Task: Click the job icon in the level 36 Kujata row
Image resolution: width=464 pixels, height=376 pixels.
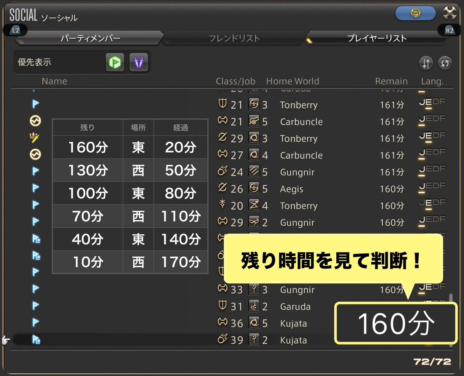Action: [254, 323]
